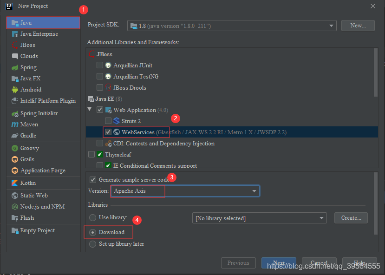The height and width of the screenshot is (275, 385).
Task: Select the Use library radio button
Action: point(92,217)
